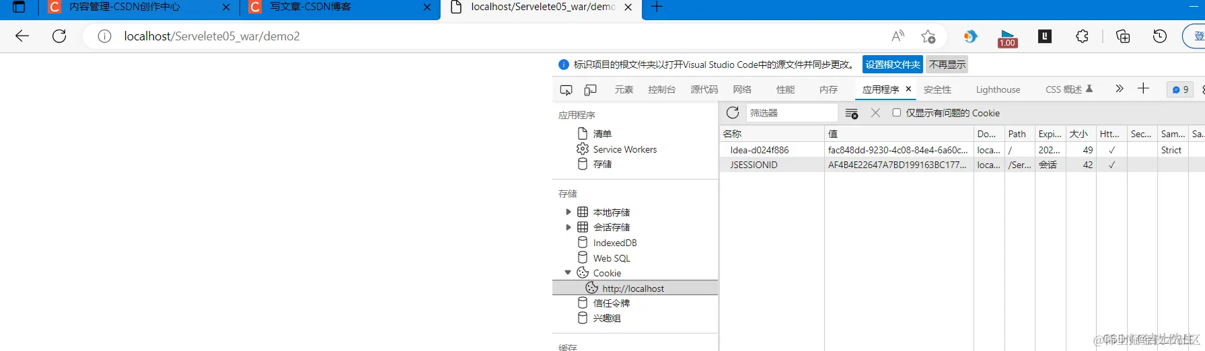Toggle 仅显示有问题的 Cookie checkbox

coord(896,112)
